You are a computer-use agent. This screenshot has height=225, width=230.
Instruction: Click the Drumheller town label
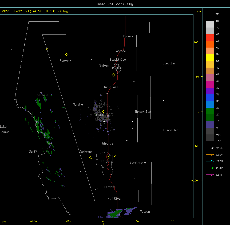170,130
